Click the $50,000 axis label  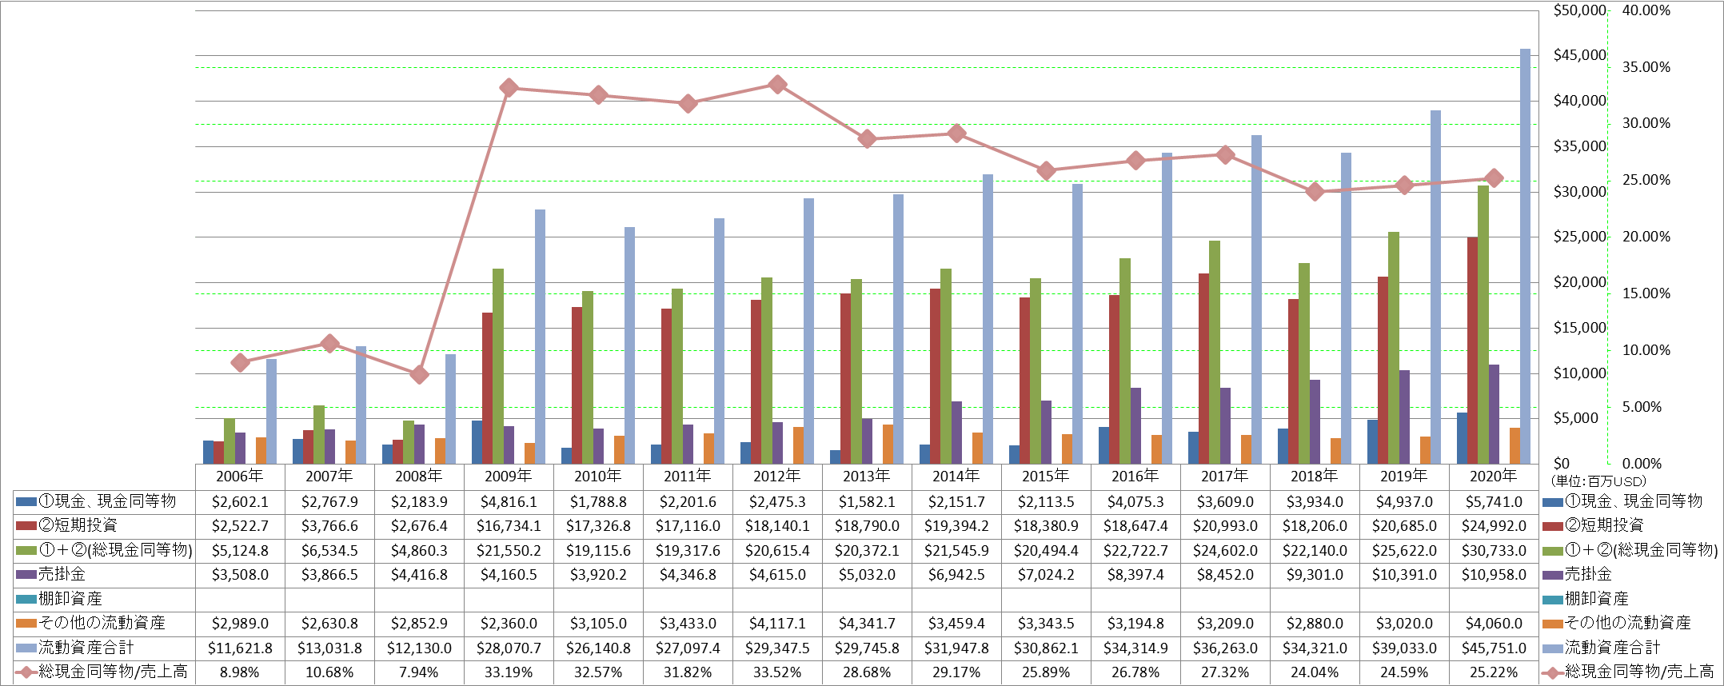tap(1579, 11)
